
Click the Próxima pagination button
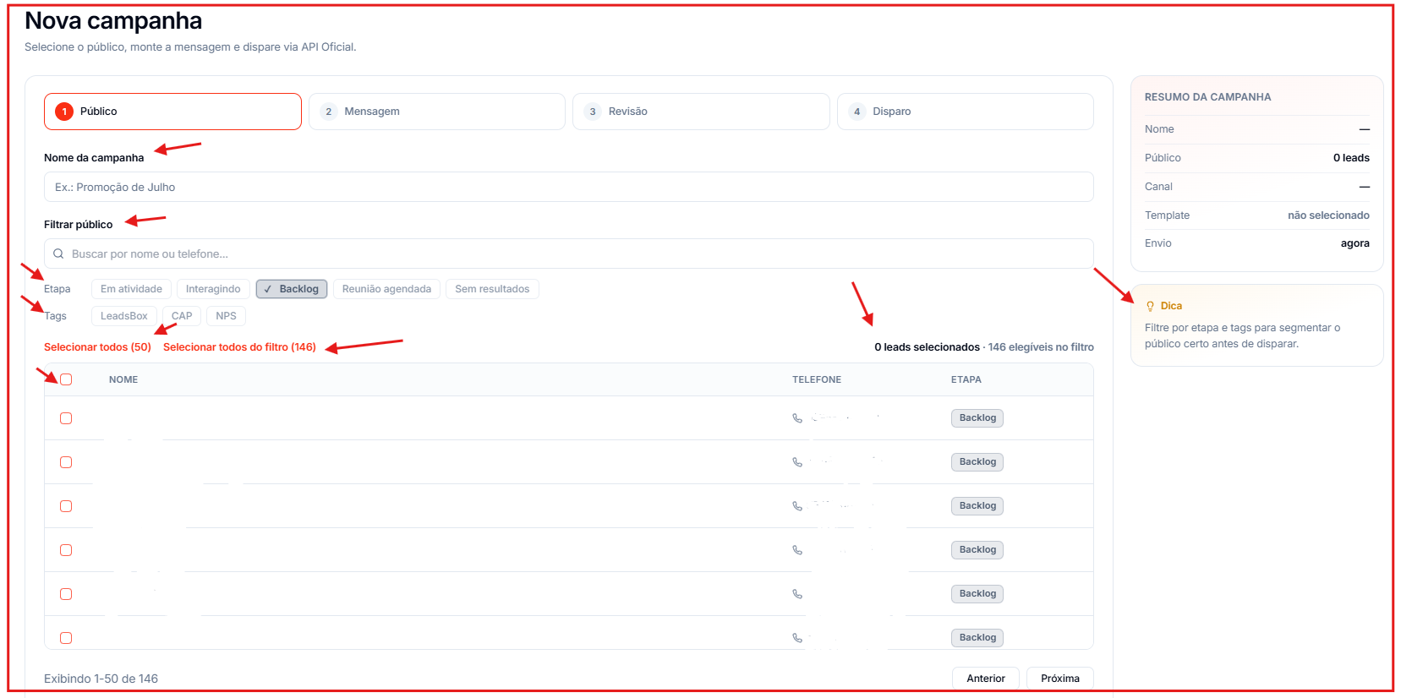pyautogui.click(x=1060, y=679)
